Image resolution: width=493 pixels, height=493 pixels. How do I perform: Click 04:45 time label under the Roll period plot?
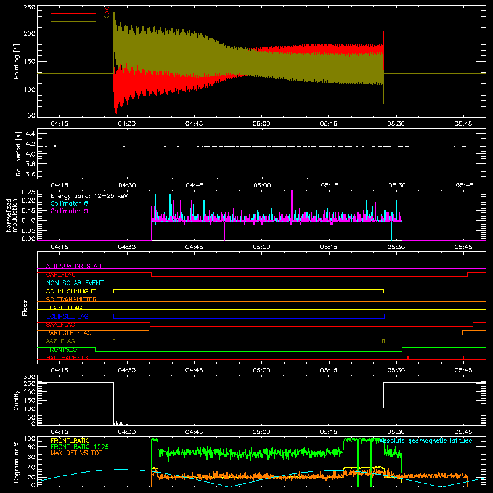(195, 185)
